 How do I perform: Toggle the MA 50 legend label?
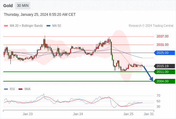click(x=57, y=26)
